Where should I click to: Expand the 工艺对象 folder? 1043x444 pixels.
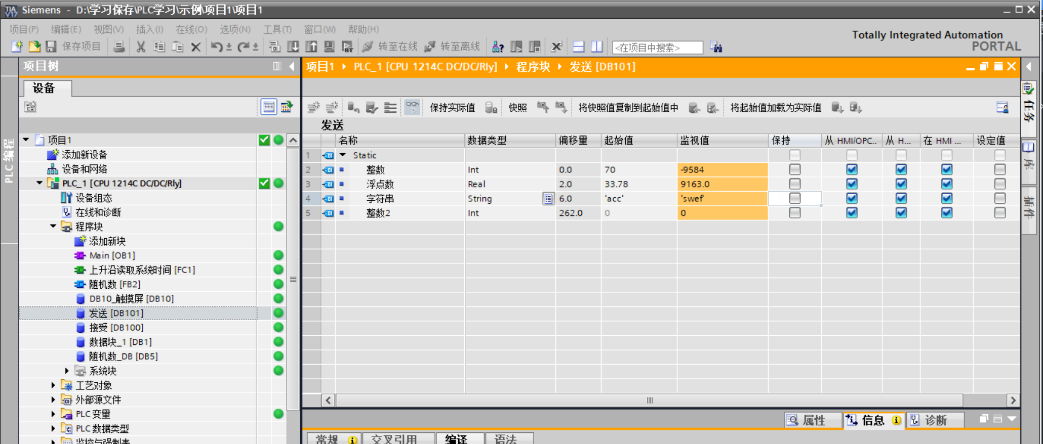(x=53, y=385)
